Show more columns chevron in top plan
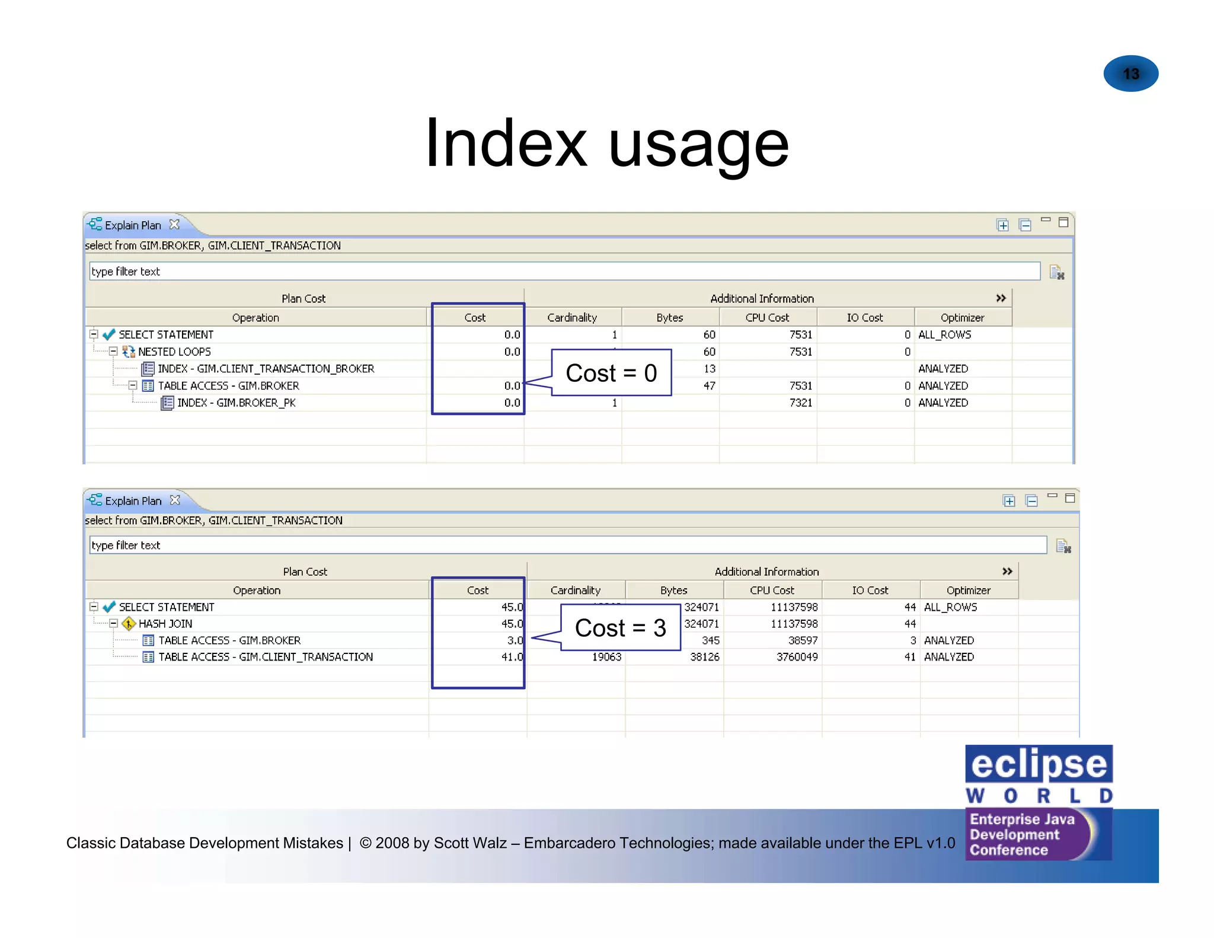 point(1001,298)
